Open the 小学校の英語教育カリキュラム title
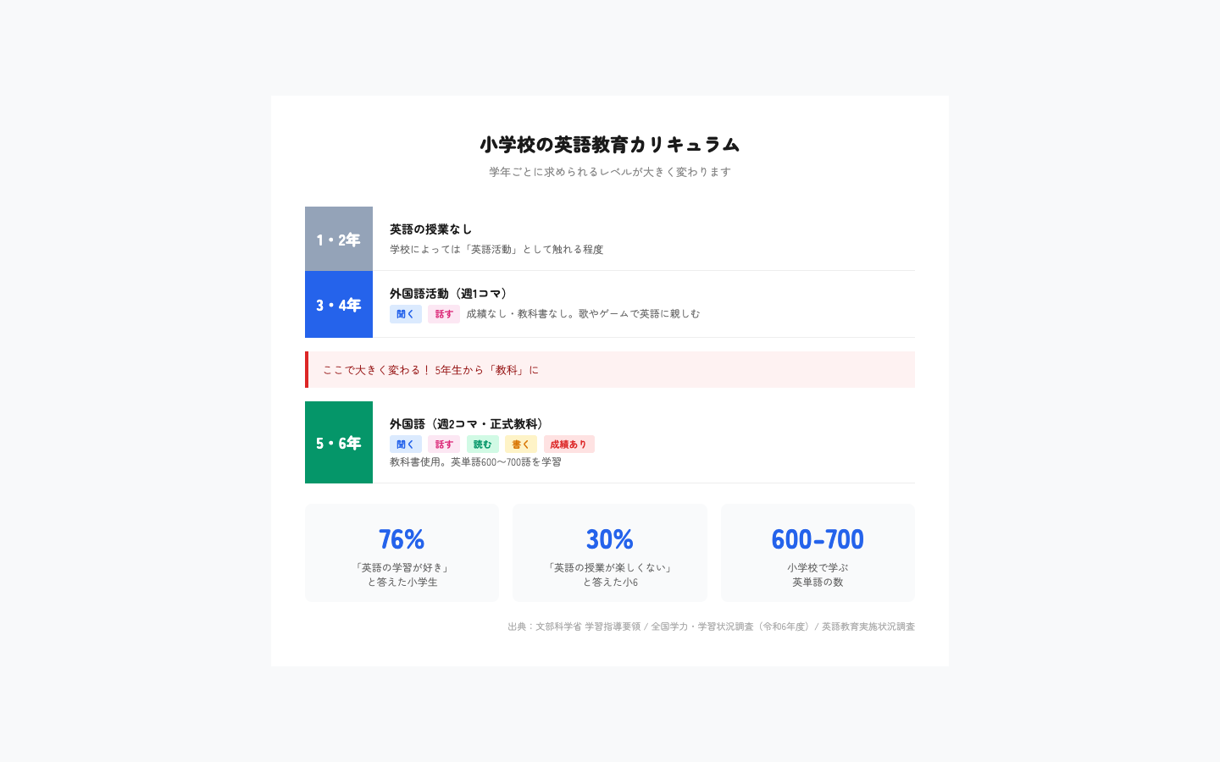 click(x=609, y=145)
